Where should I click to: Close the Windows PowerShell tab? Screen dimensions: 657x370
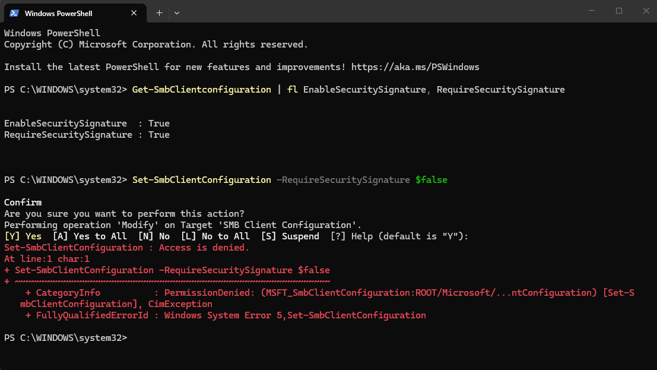(134, 13)
